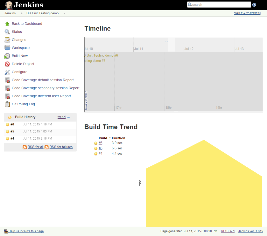This screenshot has width=267, height=236.
Task: Click the REST API footer link
Action: click(x=228, y=231)
